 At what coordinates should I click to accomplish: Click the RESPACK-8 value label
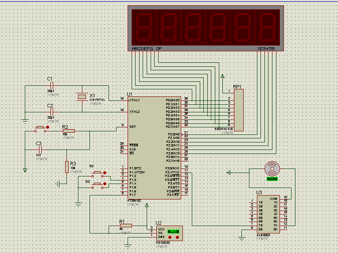[224, 129]
